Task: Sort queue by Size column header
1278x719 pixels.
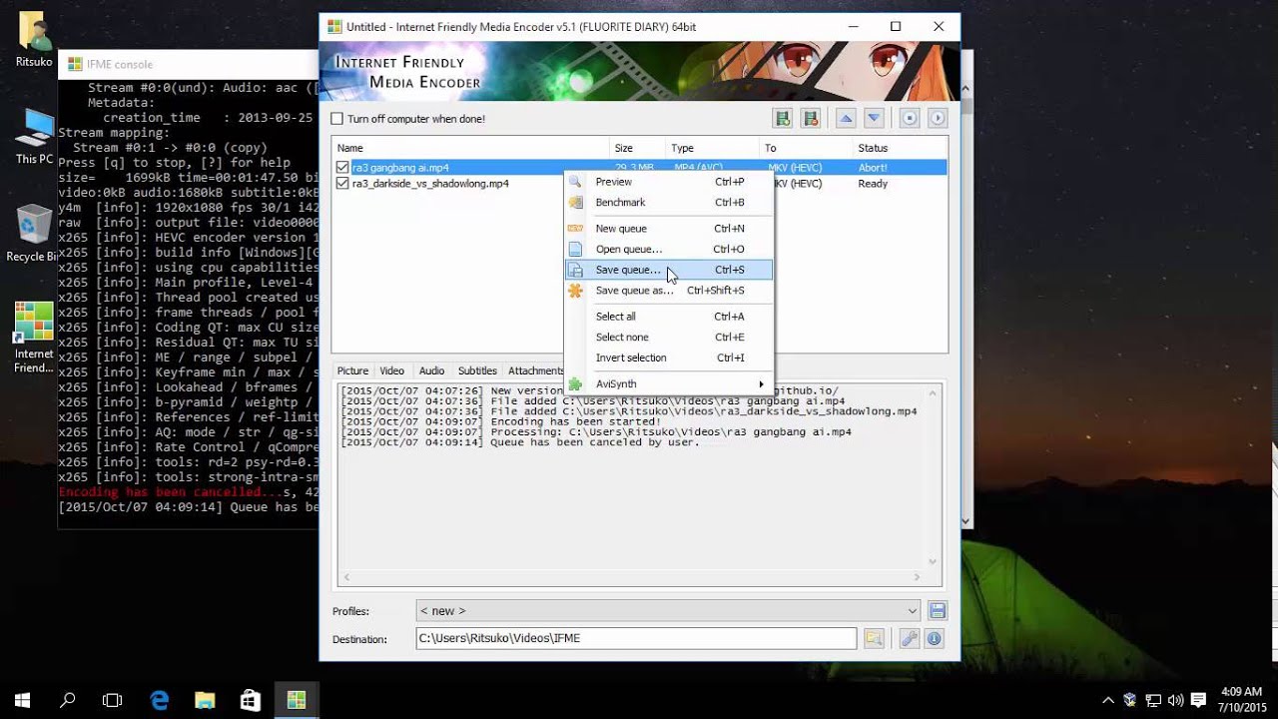Action: click(638, 148)
